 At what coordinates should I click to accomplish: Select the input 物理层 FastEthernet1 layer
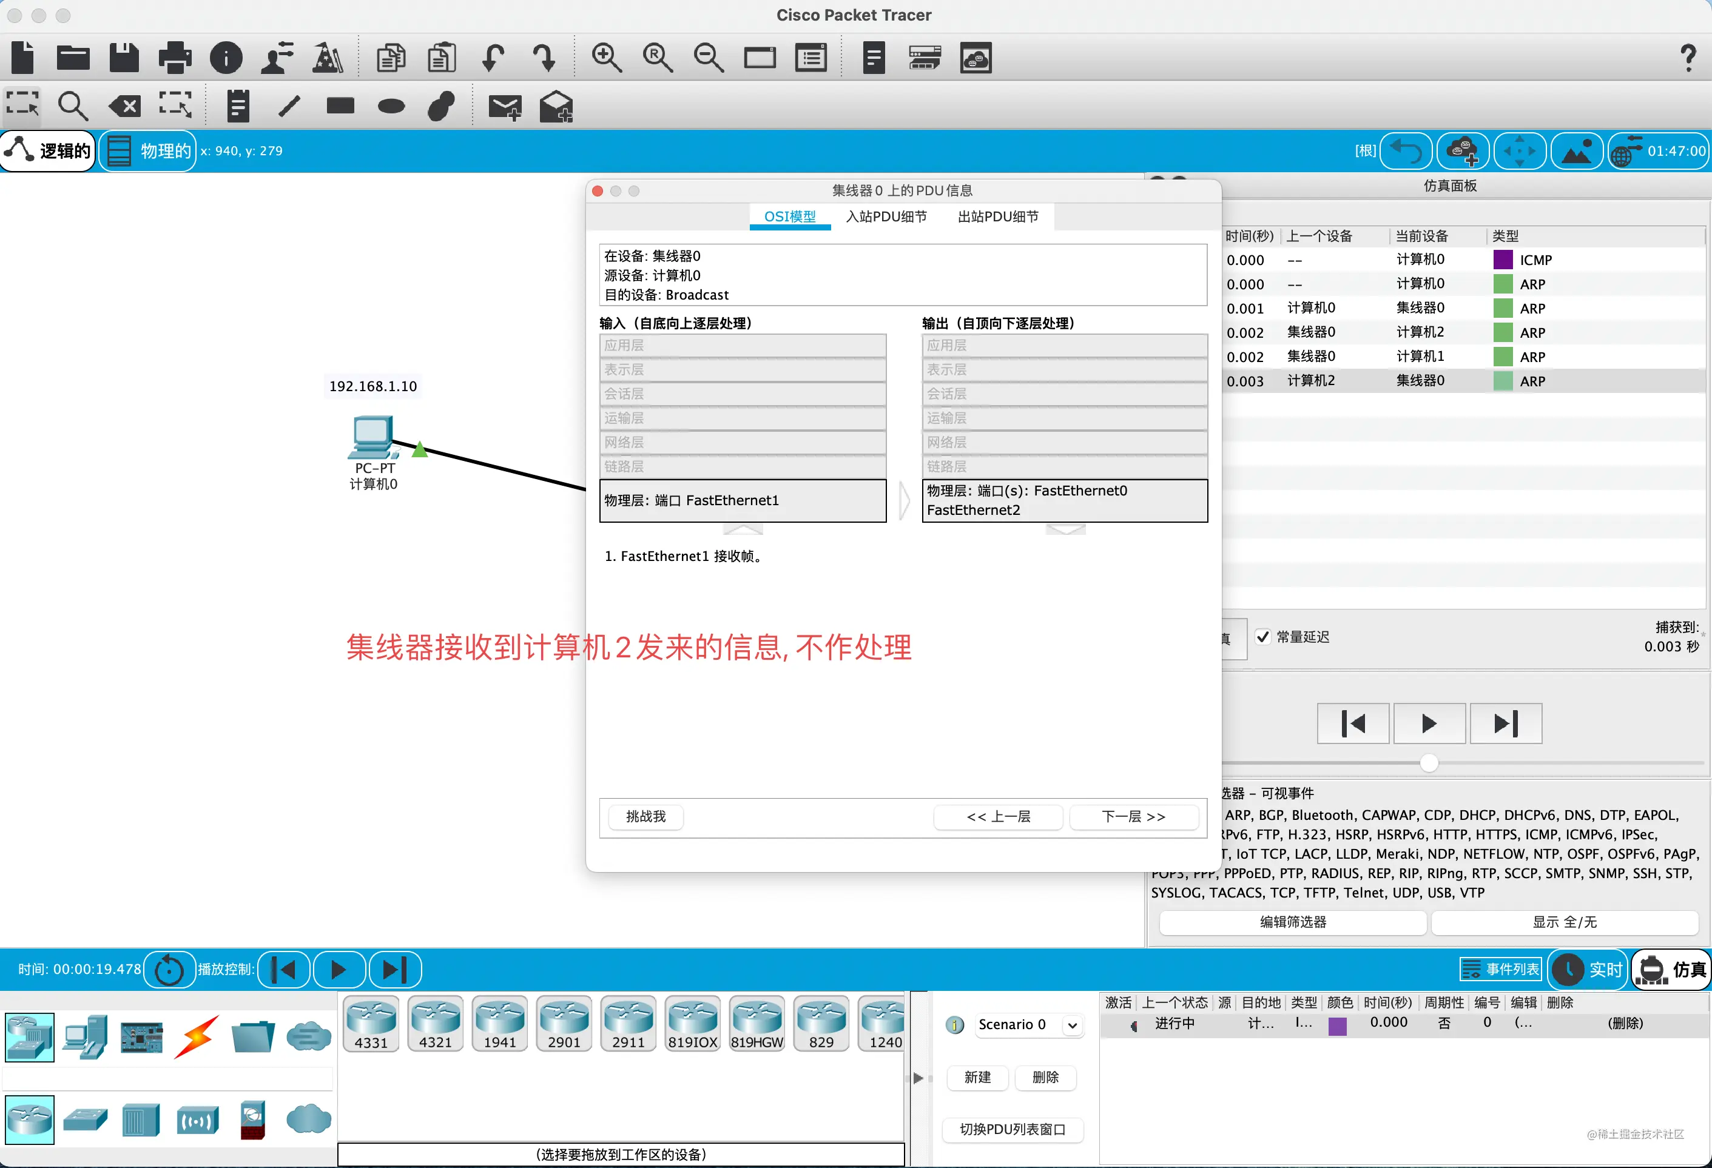tap(743, 501)
